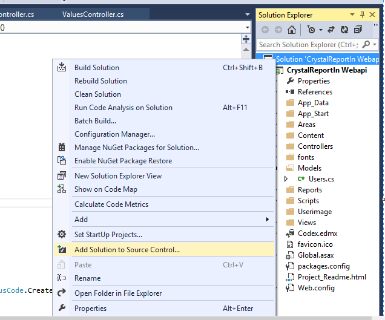Click the Collapse All icon in Solution Explorer

[x=357, y=30]
